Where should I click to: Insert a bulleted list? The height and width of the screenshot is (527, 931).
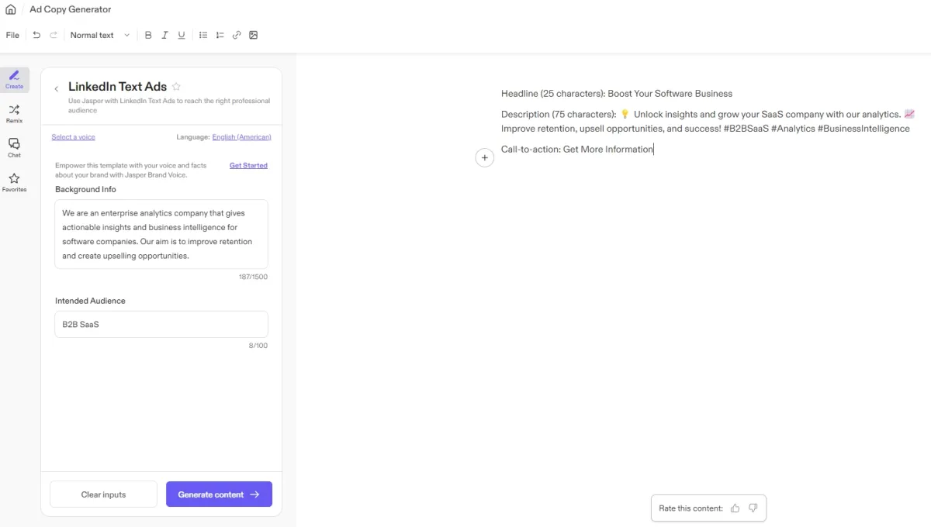click(203, 35)
